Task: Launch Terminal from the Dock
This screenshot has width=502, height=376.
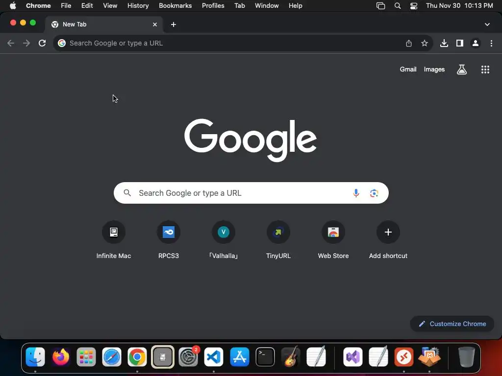Action: coord(265,357)
